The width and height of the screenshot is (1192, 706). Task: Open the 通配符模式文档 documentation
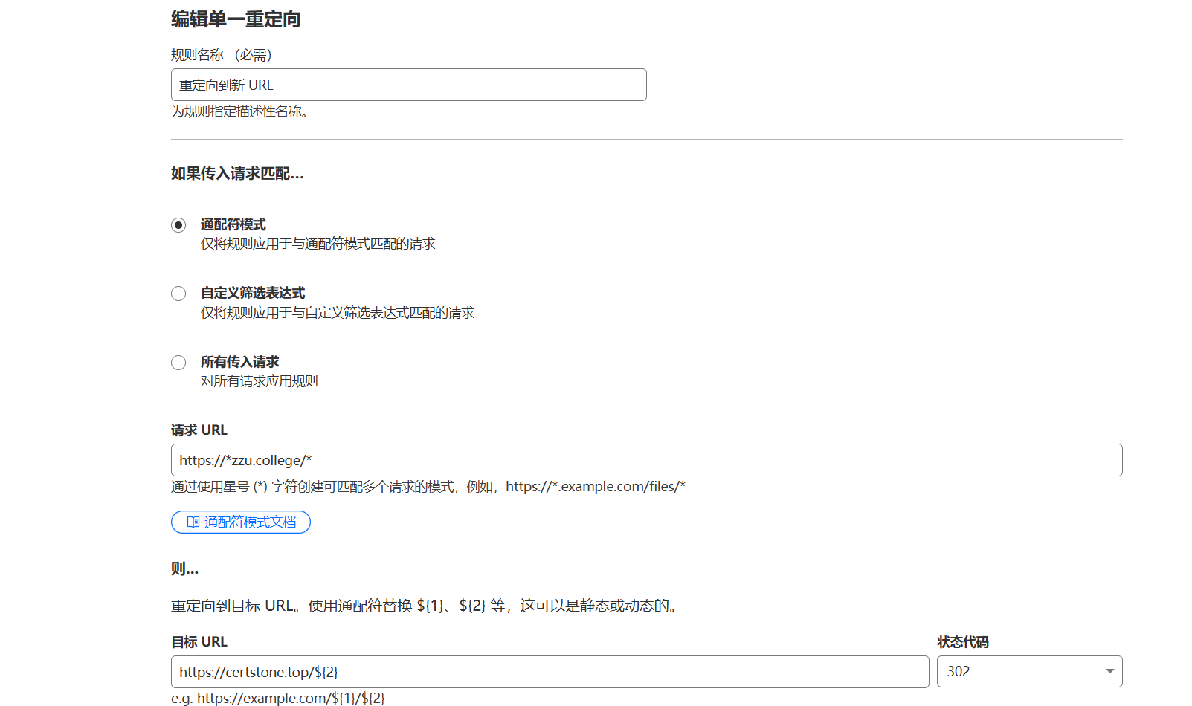[241, 522]
